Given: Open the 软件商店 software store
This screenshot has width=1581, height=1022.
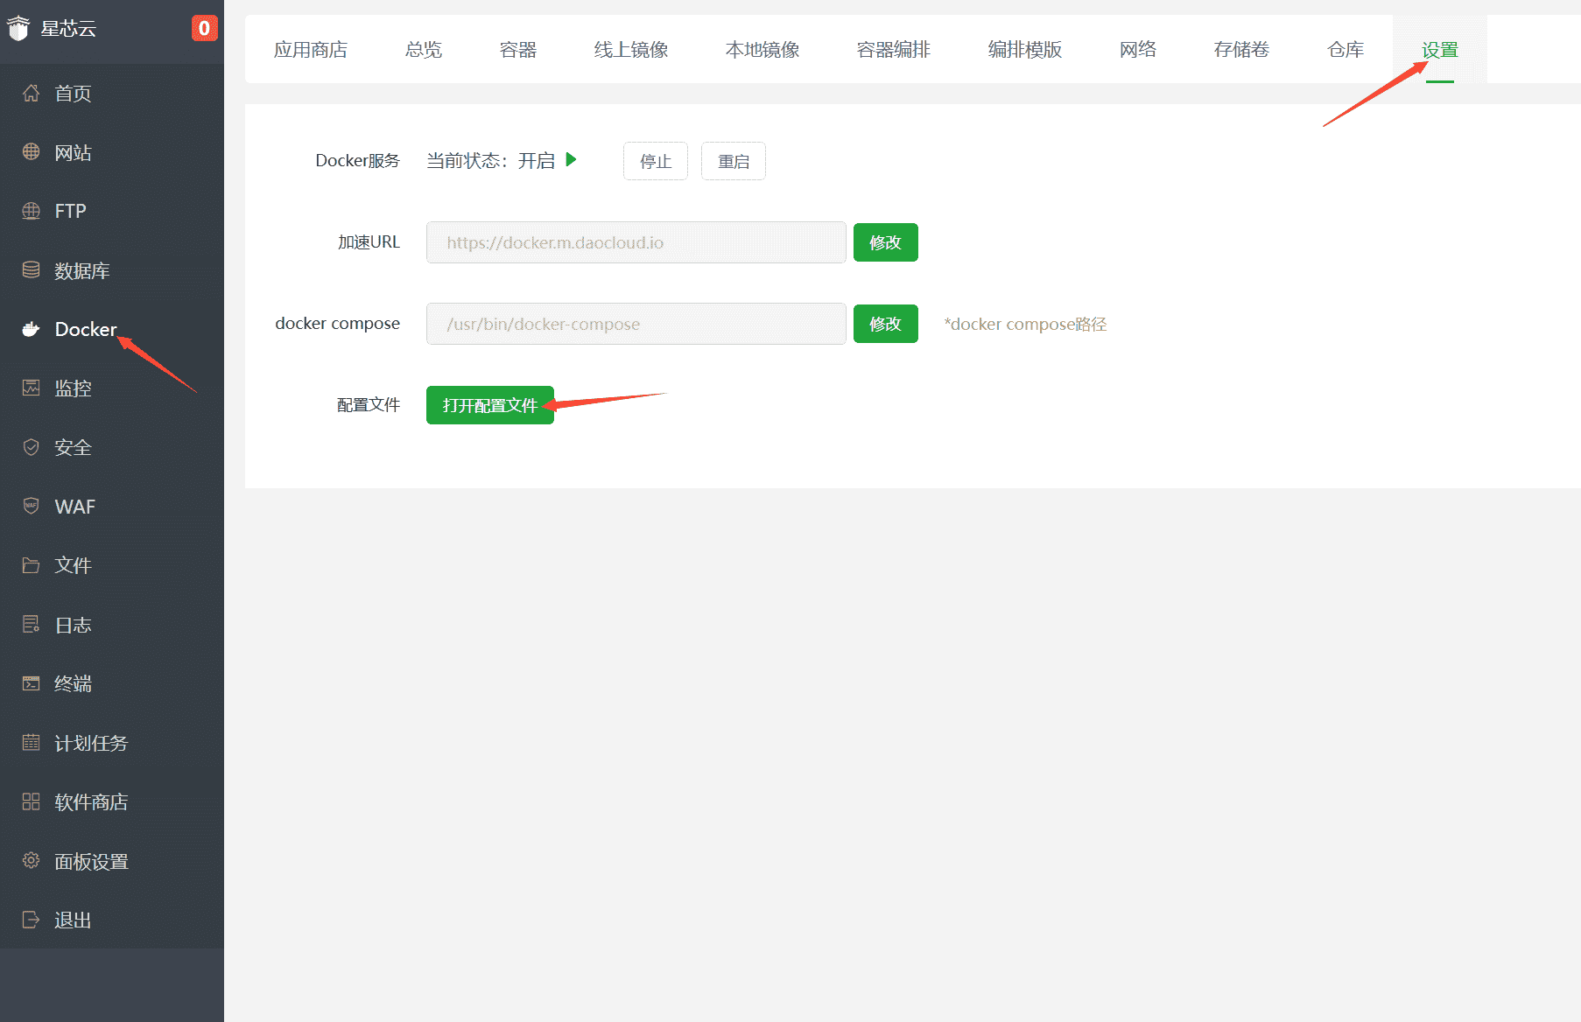Looking at the screenshot, I should [x=91, y=801].
